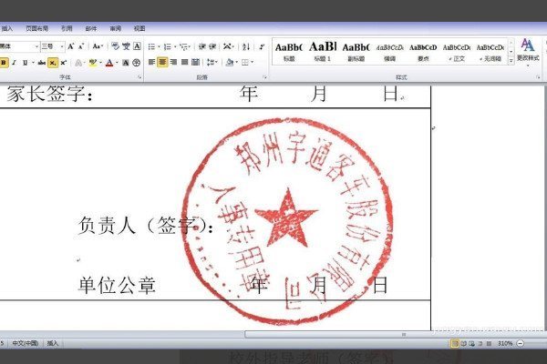Open the Font dialog launcher

point(139,77)
